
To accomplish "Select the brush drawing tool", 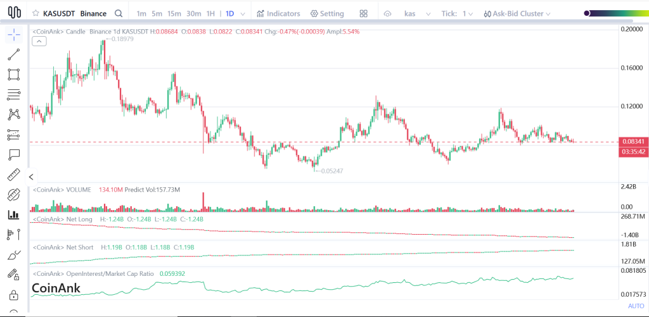I will point(14,254).
